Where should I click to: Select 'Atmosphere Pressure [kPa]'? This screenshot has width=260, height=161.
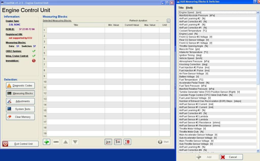pos(217,61)
